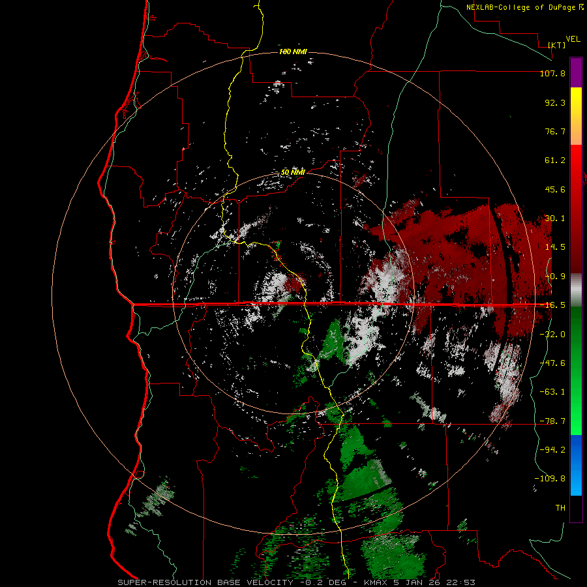Pick the gray segment near -0.9
The image size is (587, 587).
pyautogui.click(x=576, y=290)
